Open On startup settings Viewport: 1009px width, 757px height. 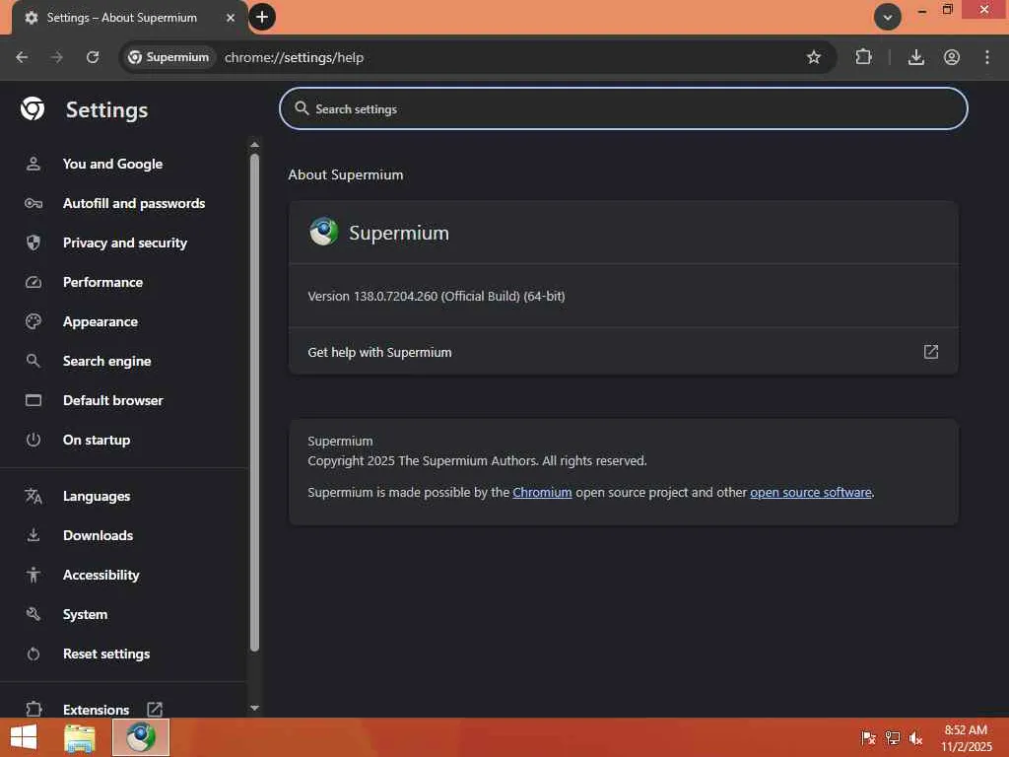point(97,440)
